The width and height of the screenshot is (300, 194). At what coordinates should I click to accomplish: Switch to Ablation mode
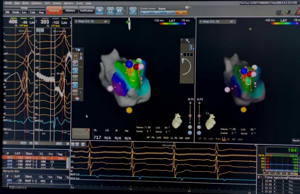pyautogui.click(x=70, y=11)
